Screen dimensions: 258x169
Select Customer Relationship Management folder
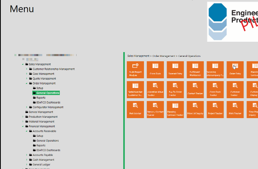52,69
